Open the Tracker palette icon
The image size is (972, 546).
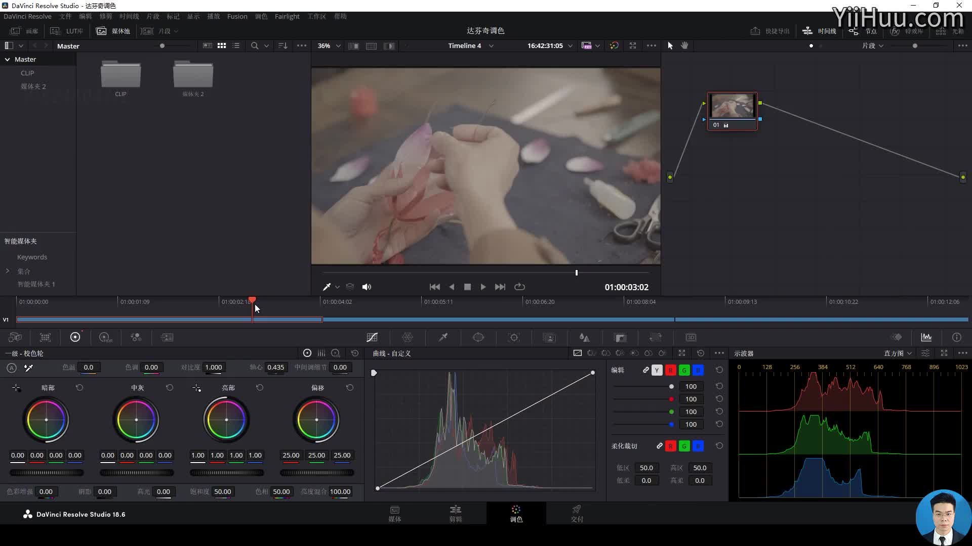[514, 337]
